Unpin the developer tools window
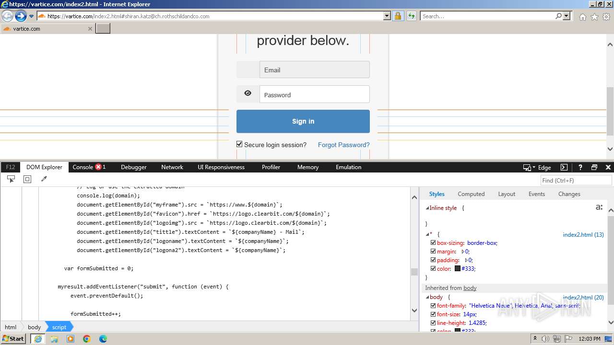614x345 pixels. [594, 167]
